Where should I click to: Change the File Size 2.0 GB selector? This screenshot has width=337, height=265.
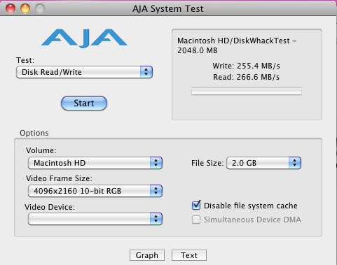click(x=263, y=163)
